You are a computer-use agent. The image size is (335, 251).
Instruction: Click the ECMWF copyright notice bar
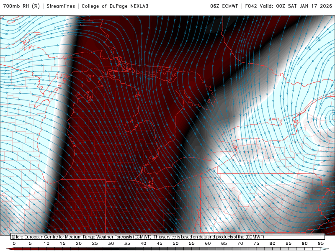(x=168, y=237)
